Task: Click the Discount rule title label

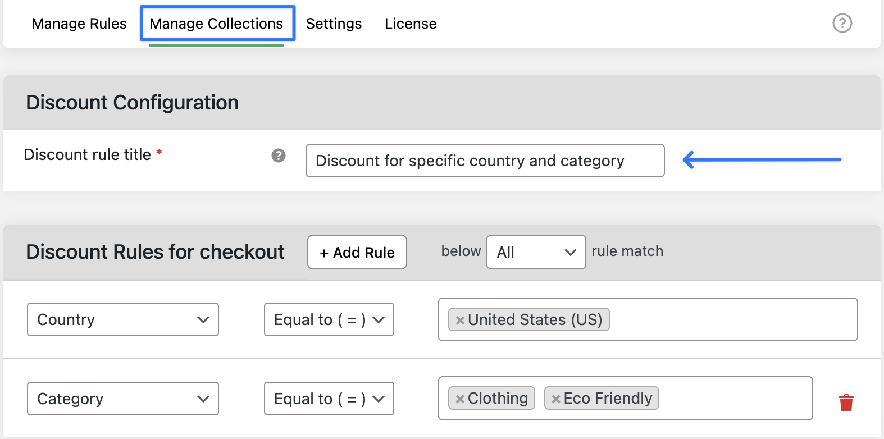Action: pos(88,154)
